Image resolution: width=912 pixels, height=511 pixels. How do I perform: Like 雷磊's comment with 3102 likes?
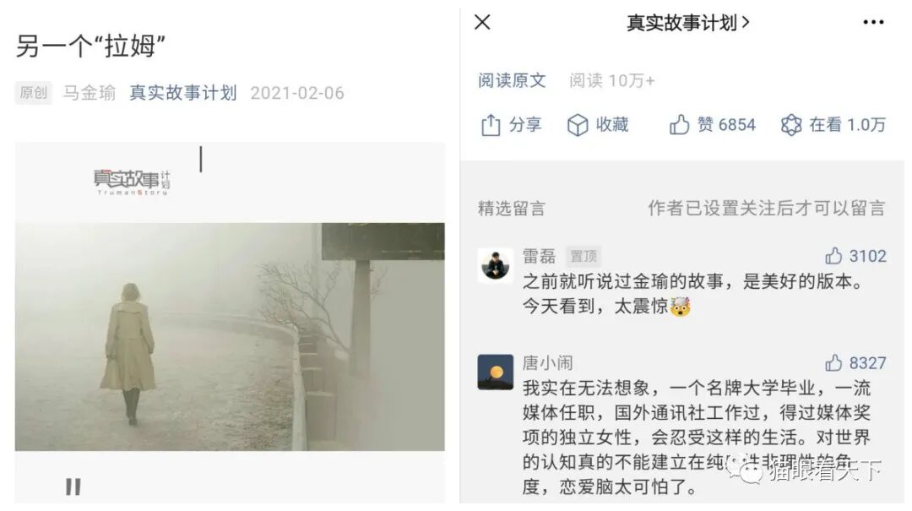pos(833,255)
